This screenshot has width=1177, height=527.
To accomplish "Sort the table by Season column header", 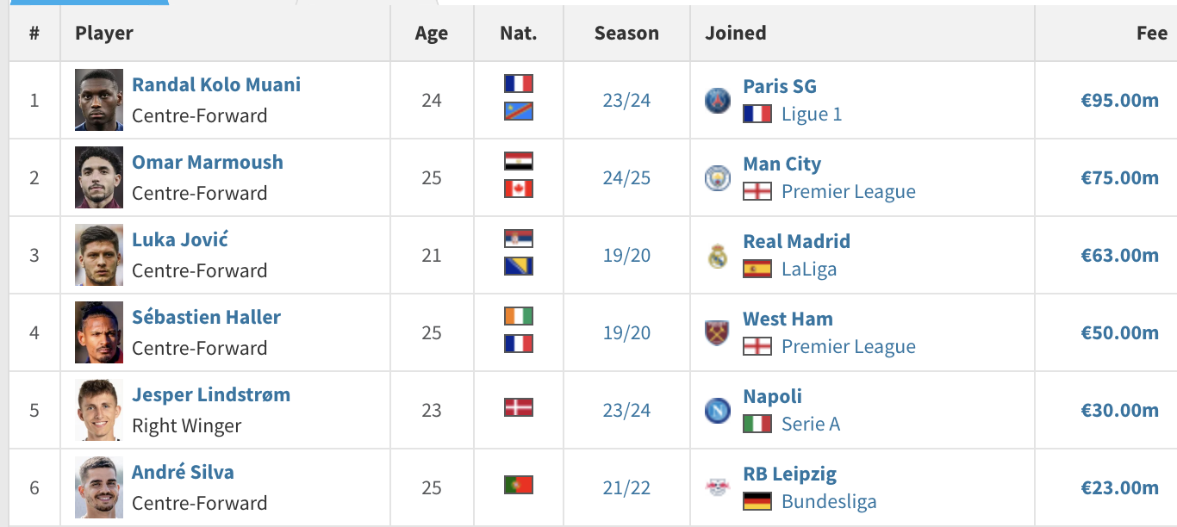I will tap(626, 34).
